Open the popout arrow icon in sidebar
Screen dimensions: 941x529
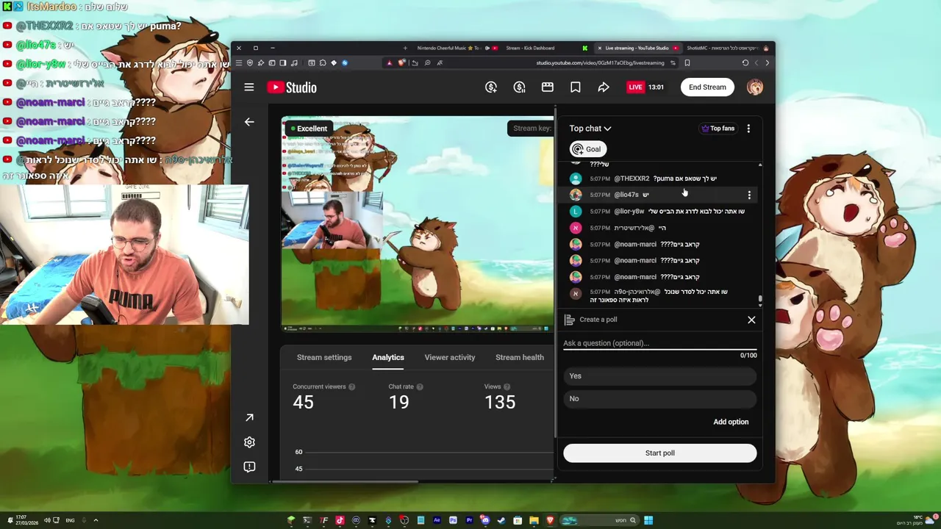click(x=249, y=417)
